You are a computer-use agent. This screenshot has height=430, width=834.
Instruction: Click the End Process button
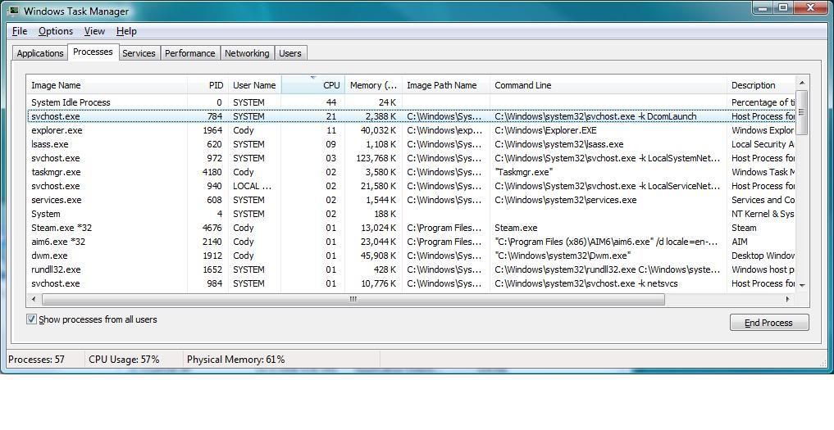769,323
